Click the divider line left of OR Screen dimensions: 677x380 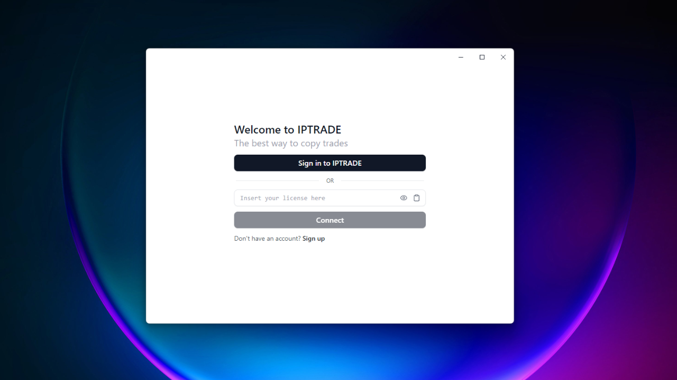(277, 180)
